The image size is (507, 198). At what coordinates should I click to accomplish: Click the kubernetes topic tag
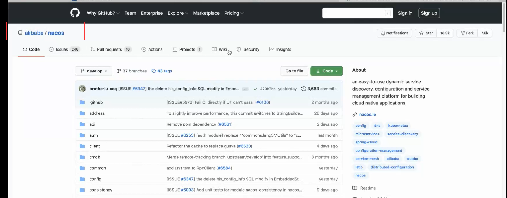pyautogui.click(x=398, y=126)
